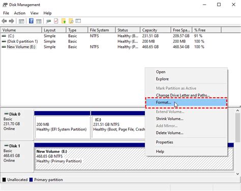The image size is (241, 191).
Task: Click the drive icon beside (C:) in list
Action: click(x=4, y=36)
